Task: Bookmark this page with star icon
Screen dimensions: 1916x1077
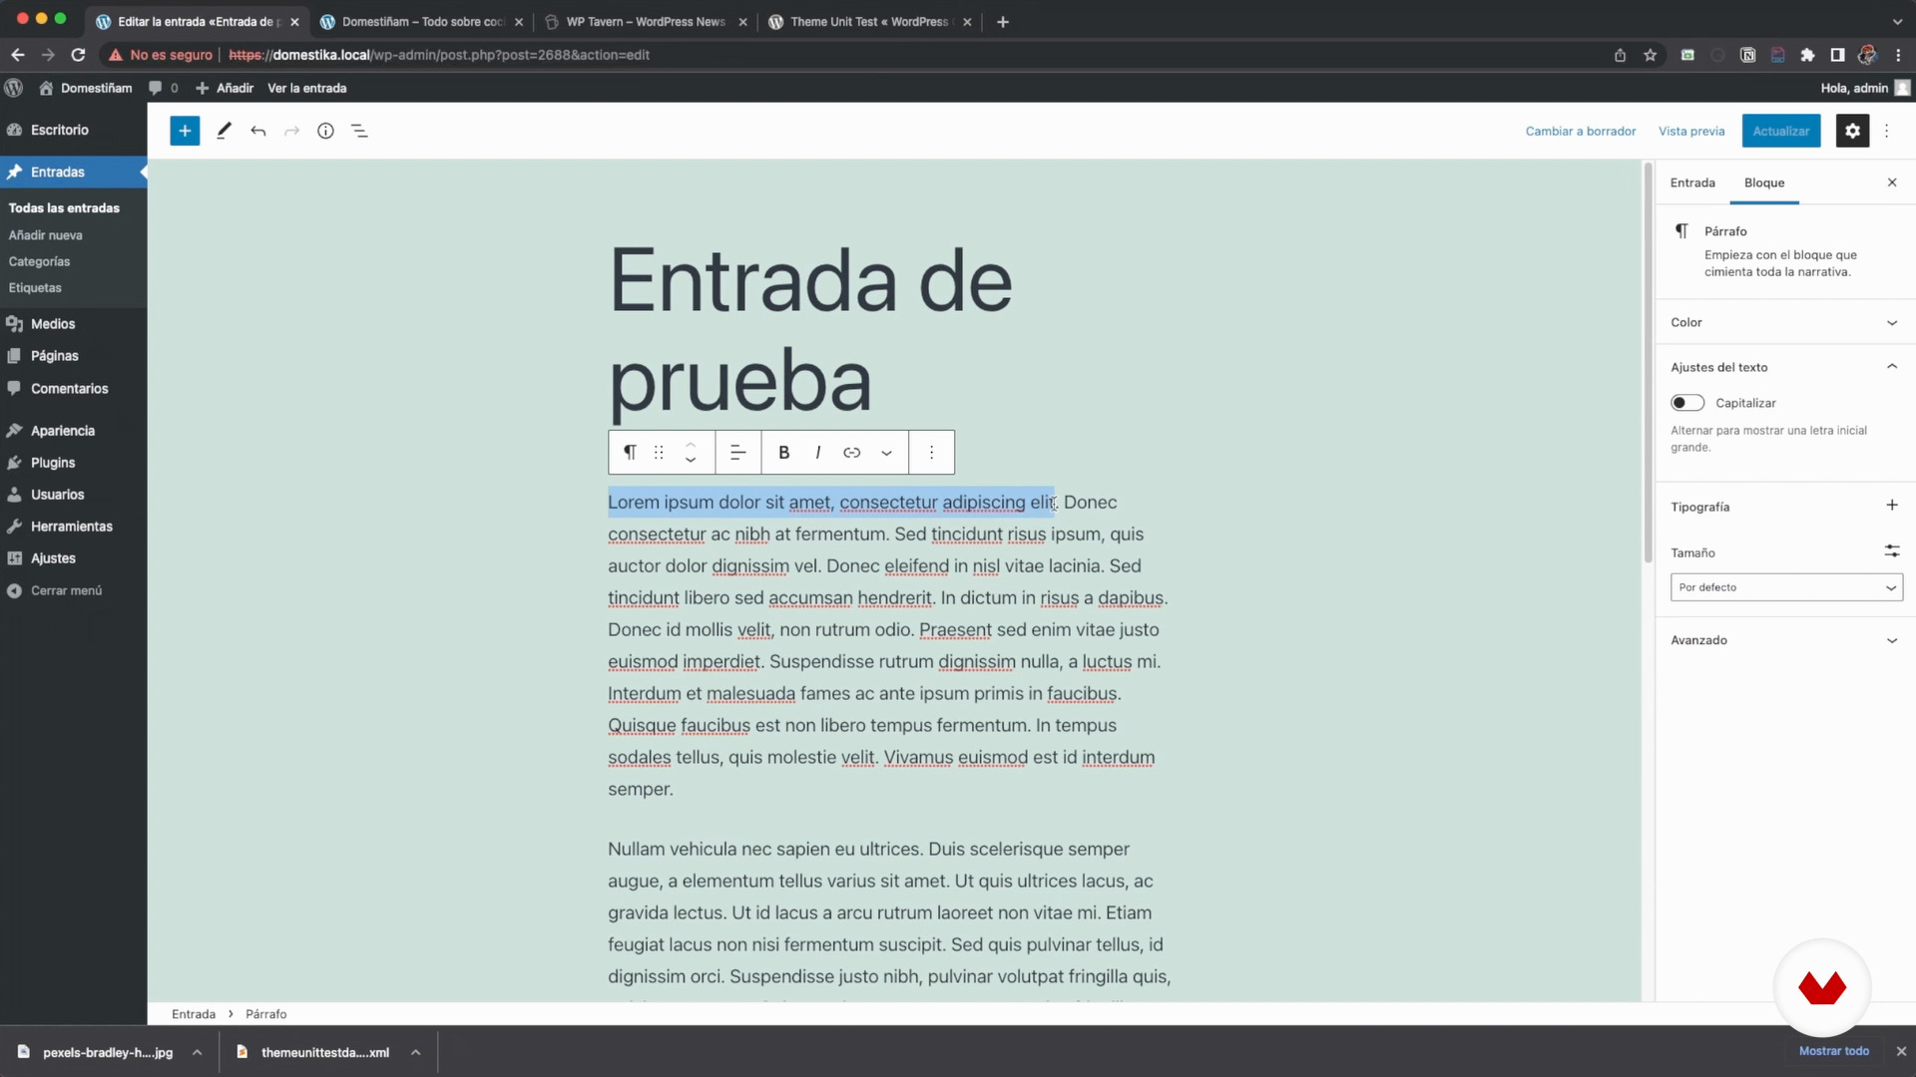Action: (1650, 55)
